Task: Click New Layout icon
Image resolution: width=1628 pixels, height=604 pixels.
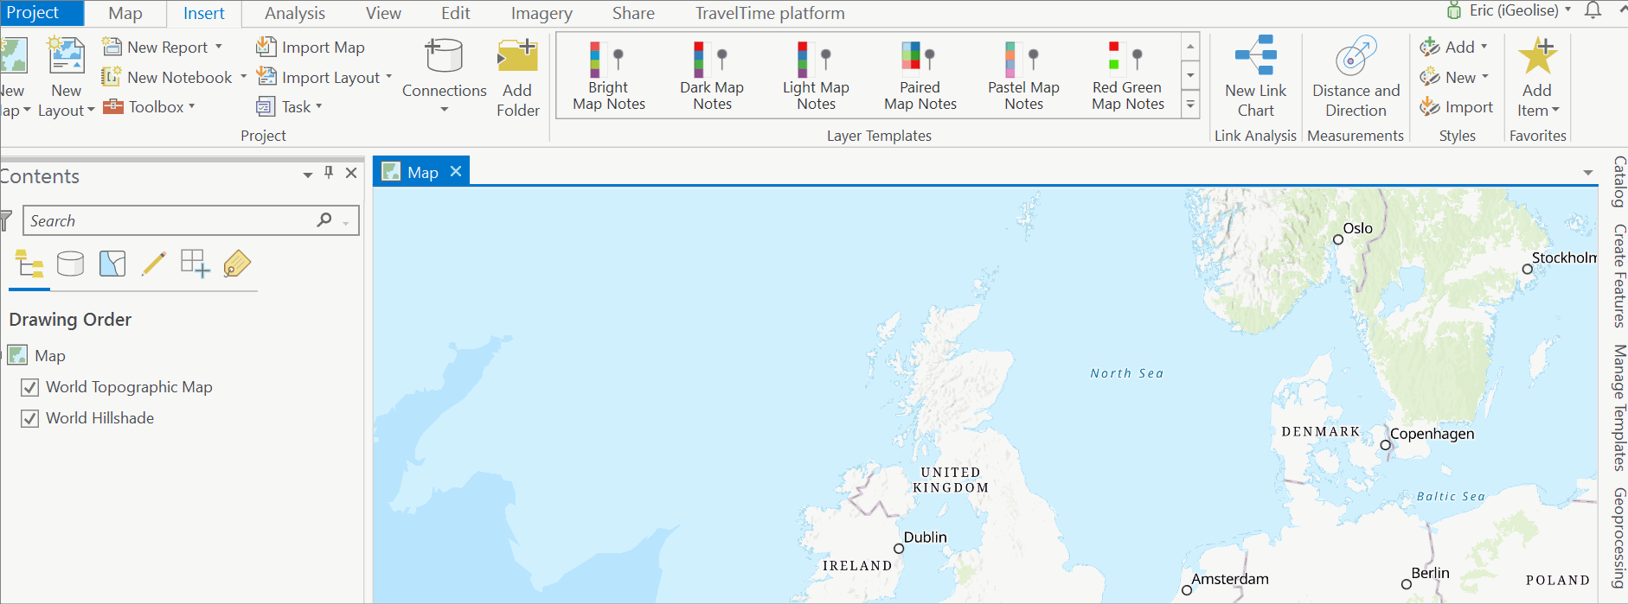Action: (66, 55)
